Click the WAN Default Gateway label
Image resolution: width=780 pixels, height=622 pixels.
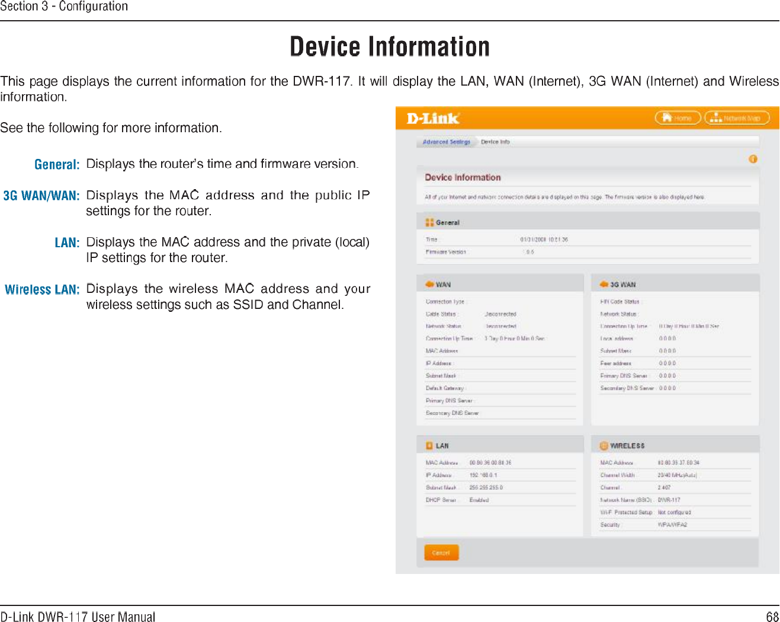445,388
